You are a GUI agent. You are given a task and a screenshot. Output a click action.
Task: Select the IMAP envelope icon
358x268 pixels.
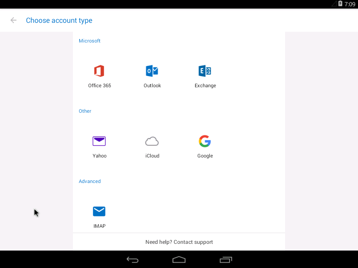99,211
